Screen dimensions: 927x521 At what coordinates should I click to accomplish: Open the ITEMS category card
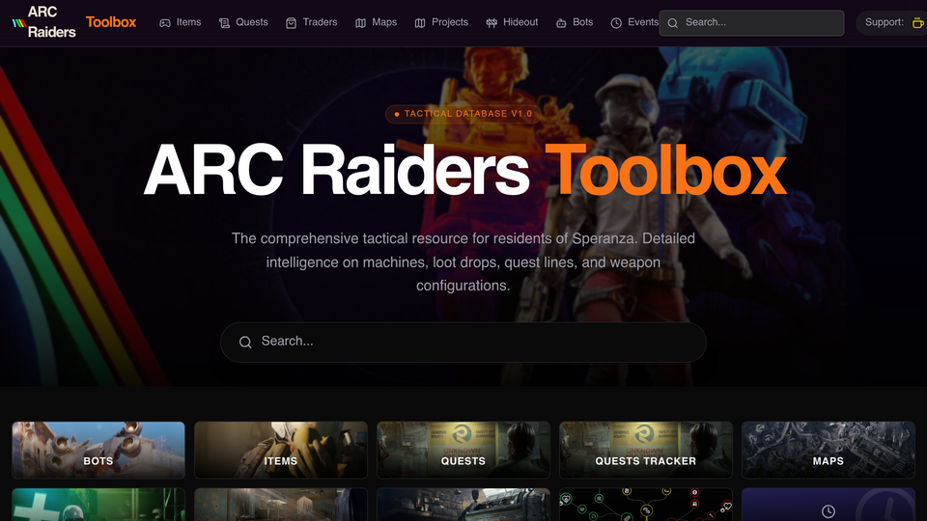point(281,451)
